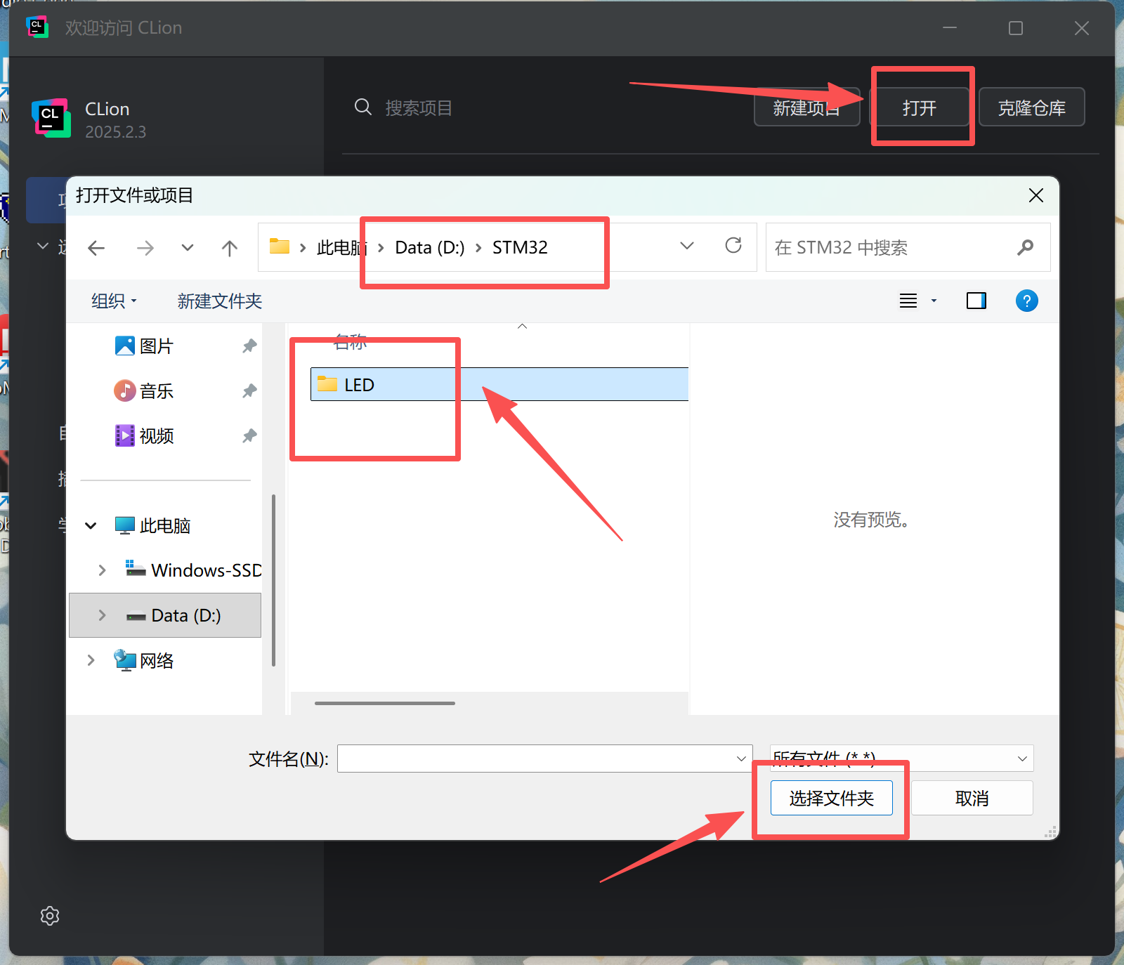Minimize the CLion welcome window
Viewport: 1124px width, 965px height.
point(950,27)
